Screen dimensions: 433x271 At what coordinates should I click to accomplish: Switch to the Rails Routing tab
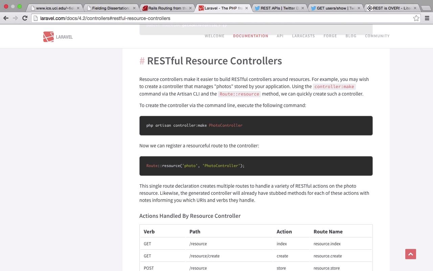(x=167, y=8)
